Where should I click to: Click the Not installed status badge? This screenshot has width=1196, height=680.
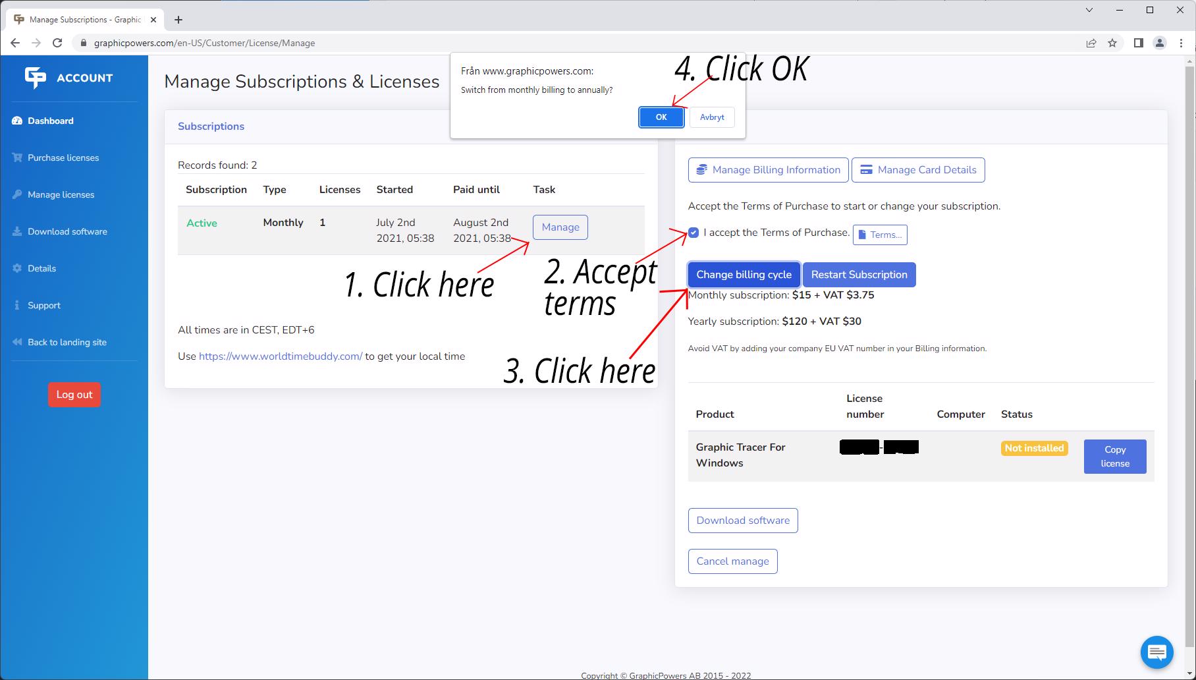1034,448
